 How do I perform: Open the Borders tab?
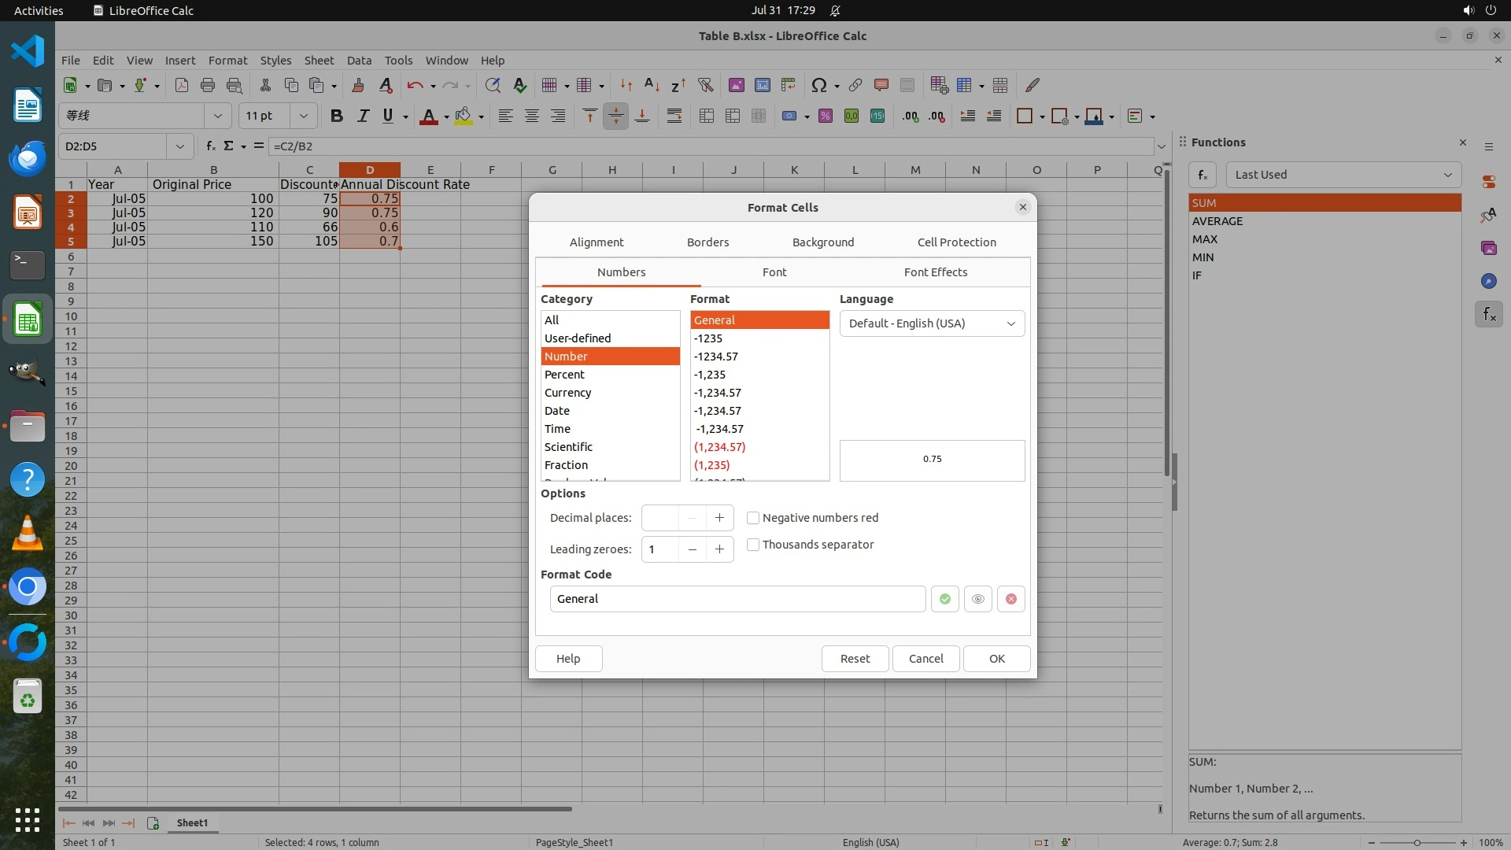pos(707,242)
